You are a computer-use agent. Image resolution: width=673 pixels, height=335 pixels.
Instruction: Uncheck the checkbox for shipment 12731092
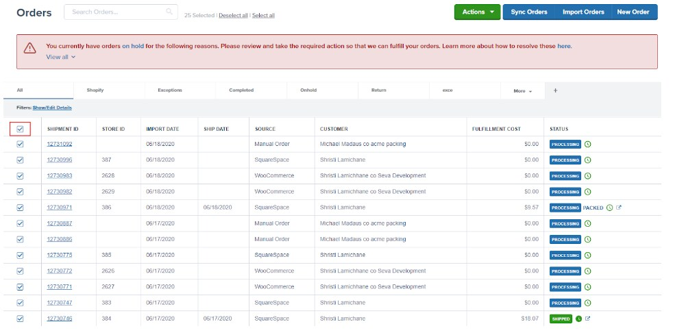click(x=20, y=144)
